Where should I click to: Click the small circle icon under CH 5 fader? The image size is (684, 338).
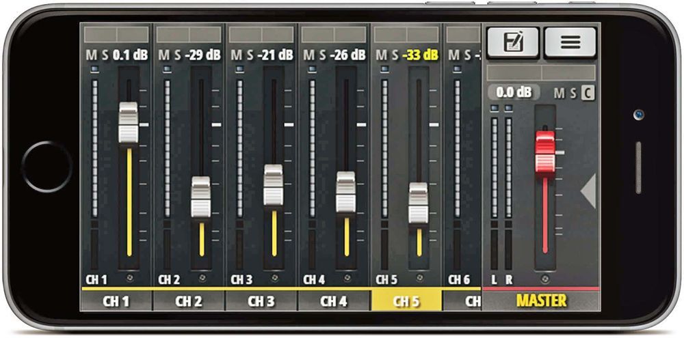[x=419, y=279]
